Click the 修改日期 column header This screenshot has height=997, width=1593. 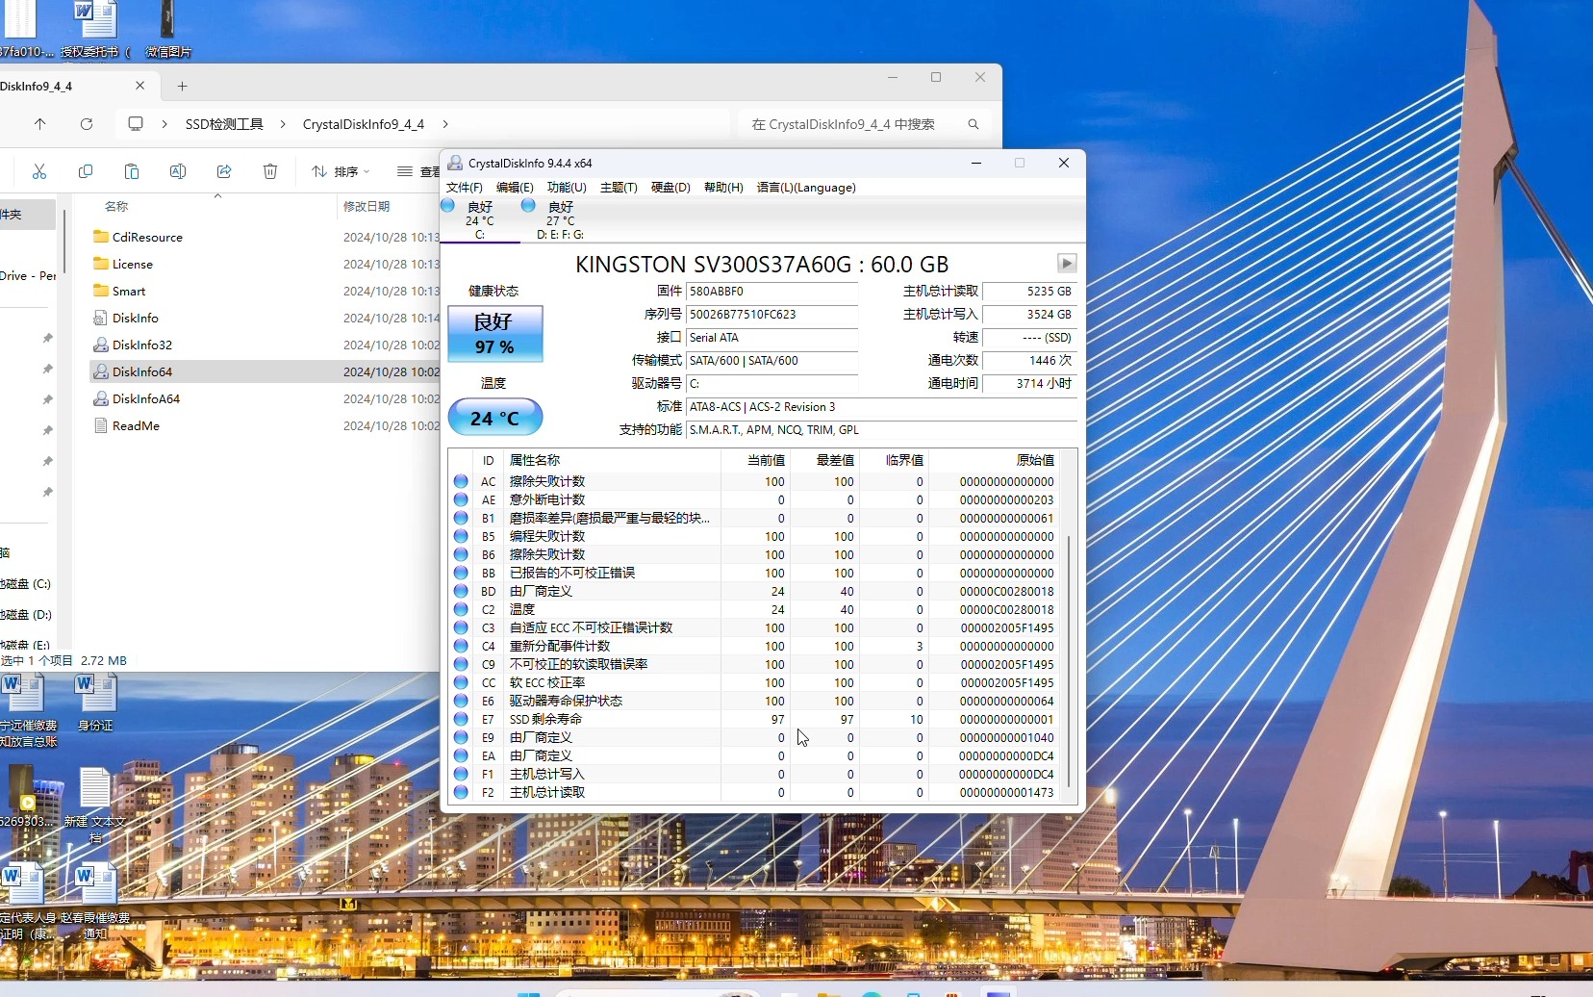[x=367, y=206]
